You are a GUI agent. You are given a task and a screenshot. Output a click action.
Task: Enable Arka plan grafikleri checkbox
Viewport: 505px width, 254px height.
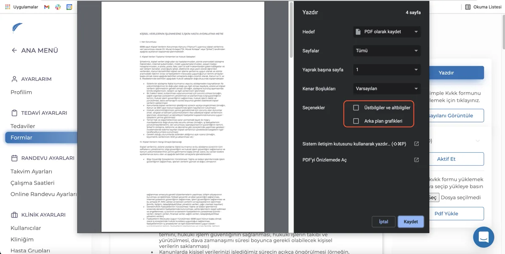(356, 121)
